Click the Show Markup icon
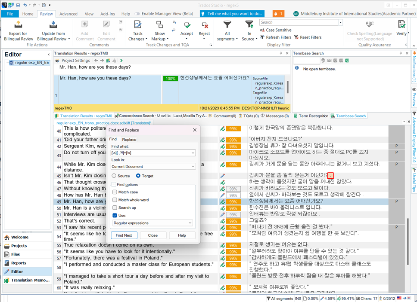This screenshot has height=302, width=417. (x=160, y=24)
